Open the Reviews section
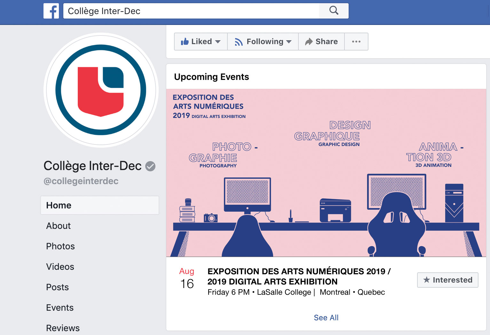 63,328
